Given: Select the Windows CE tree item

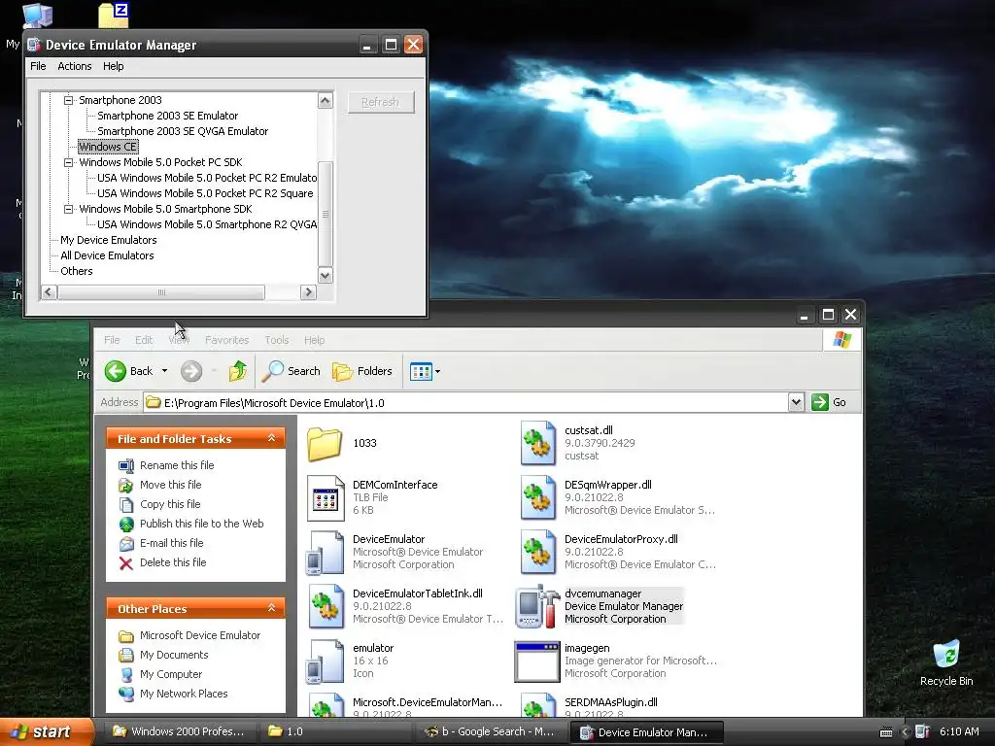Looking at the screenshot, I should [x=108, y=148].
